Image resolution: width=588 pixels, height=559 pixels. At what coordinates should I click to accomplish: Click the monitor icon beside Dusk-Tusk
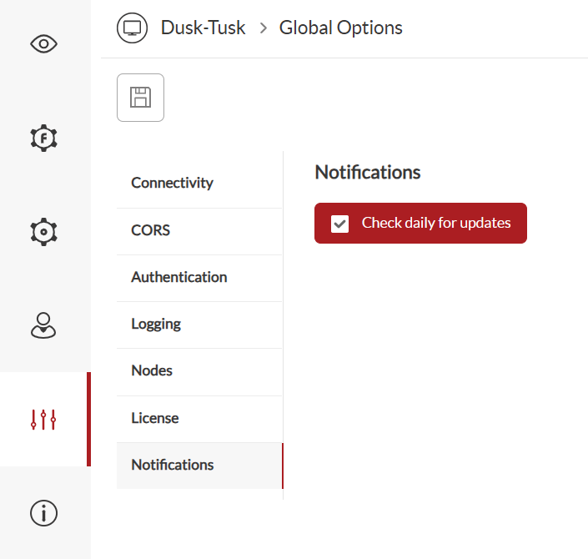click(132, 28)
